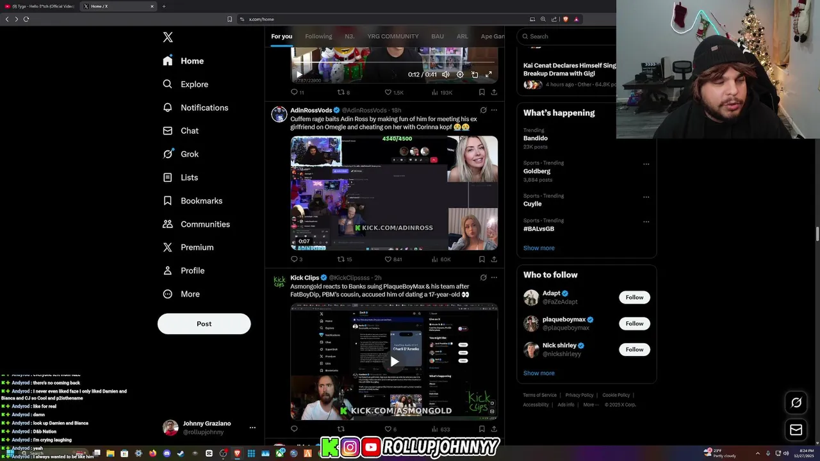Open Profile in the sidebar
This screenshot has width=820, height=461.
pos(183,270)
